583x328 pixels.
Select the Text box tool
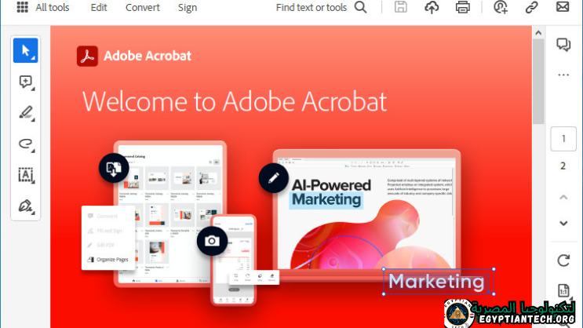point(25,175)
